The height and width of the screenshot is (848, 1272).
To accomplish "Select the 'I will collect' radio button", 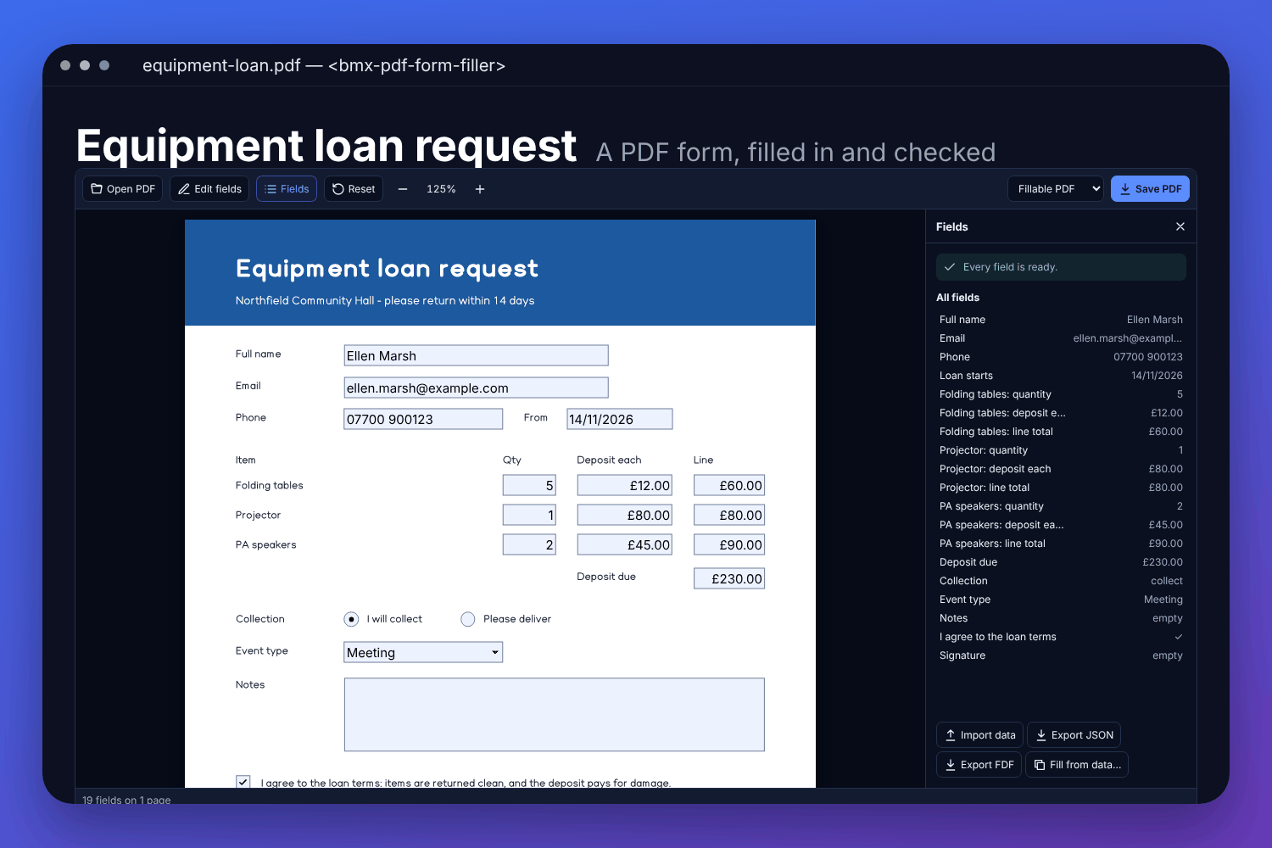I will [351, 619].
